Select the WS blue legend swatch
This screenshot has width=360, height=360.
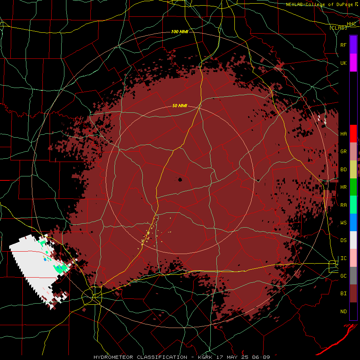point(353,222)
